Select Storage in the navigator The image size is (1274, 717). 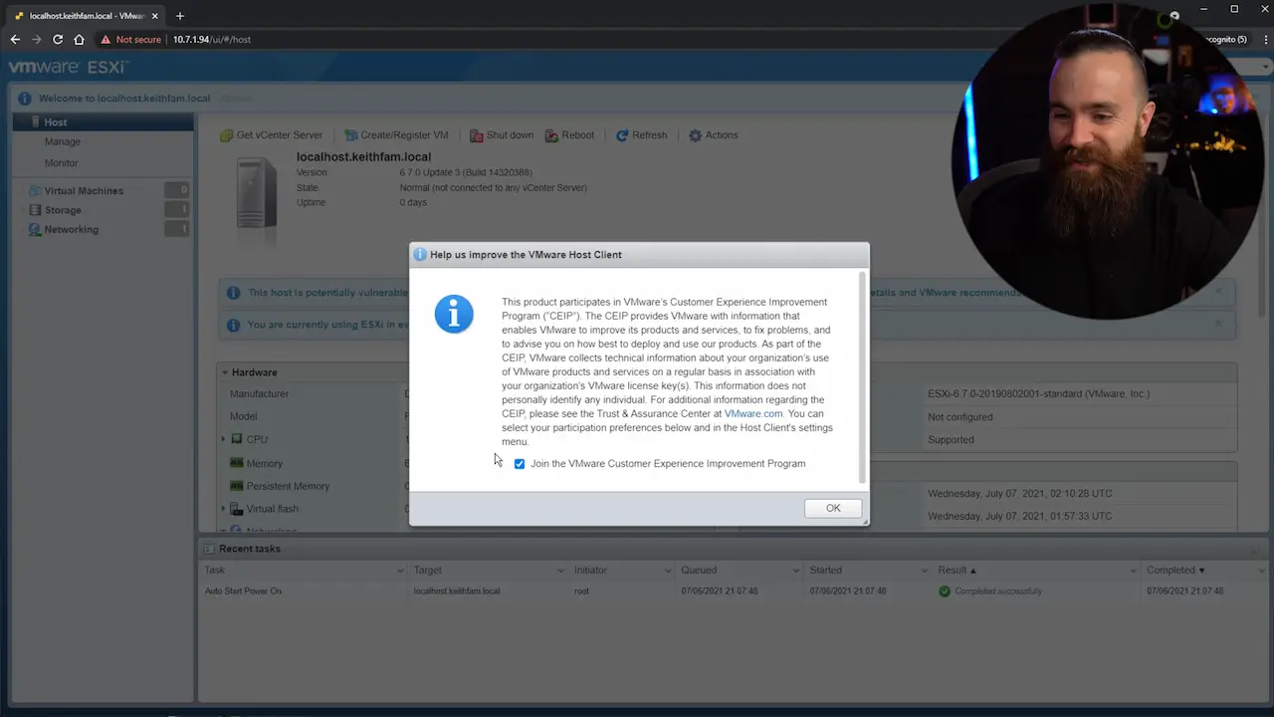pyautogui.click(x=63, y=210)
